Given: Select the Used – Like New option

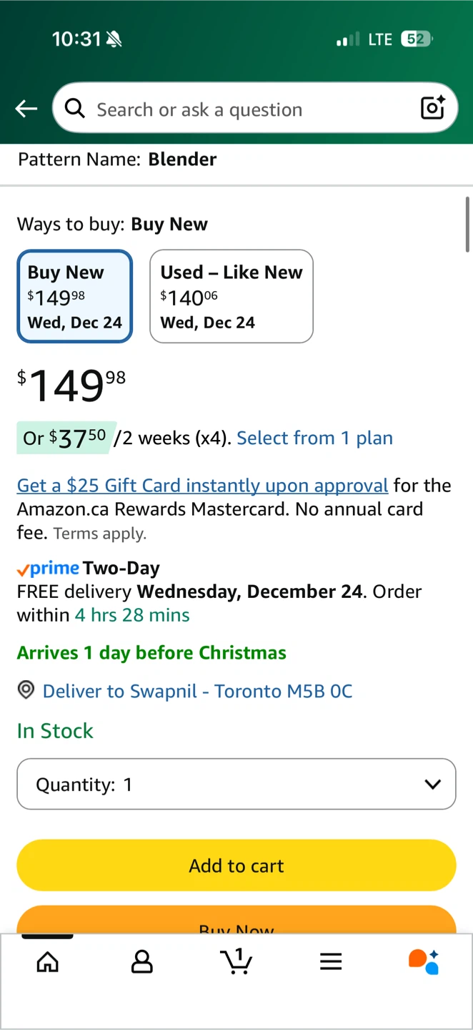Looking at the screenshot, I should coord(231,296).
